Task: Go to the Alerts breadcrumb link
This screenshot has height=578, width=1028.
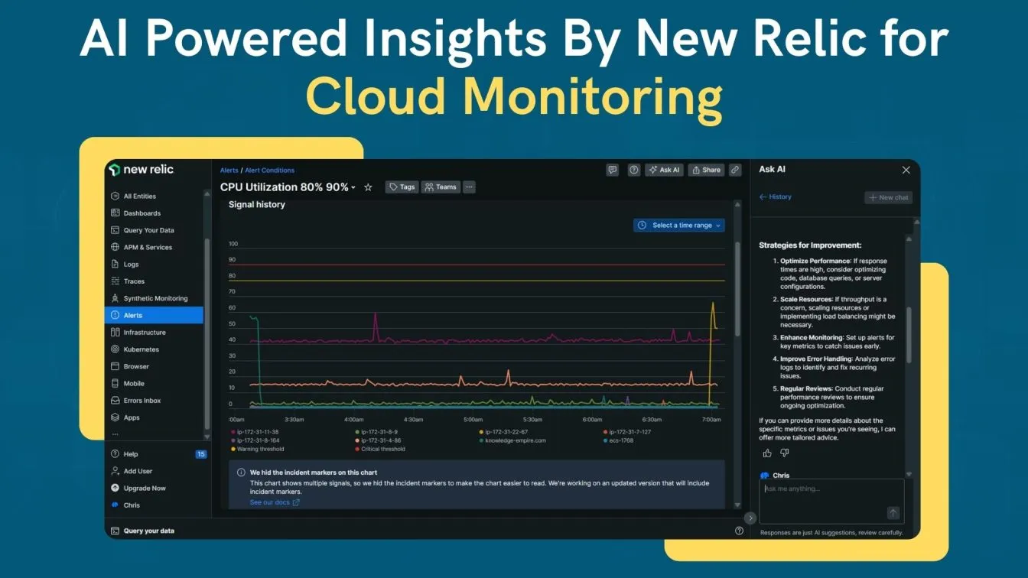Action: click(229, 170)
